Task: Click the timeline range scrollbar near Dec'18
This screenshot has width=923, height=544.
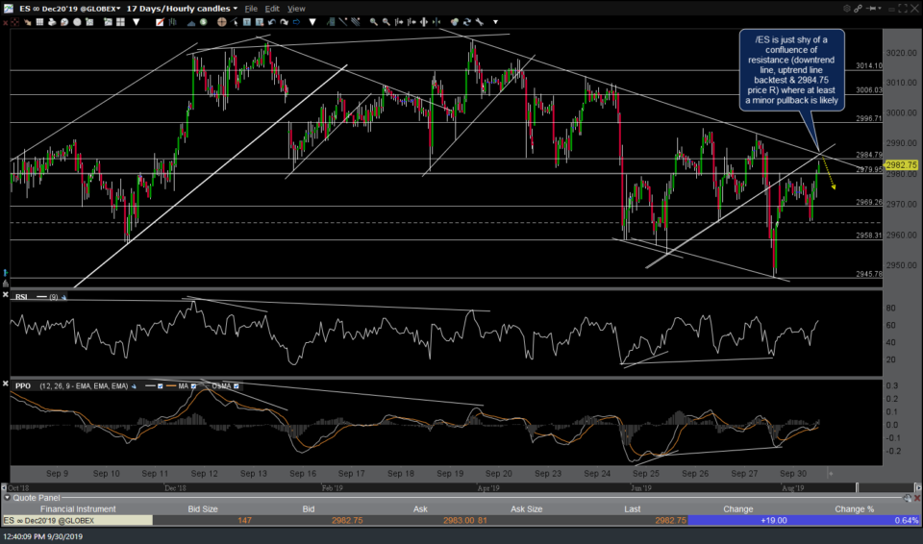Action: [175, 487]
